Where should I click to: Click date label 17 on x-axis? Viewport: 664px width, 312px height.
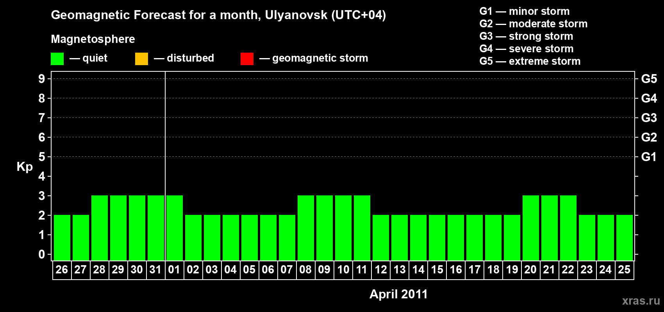[474, 269]
